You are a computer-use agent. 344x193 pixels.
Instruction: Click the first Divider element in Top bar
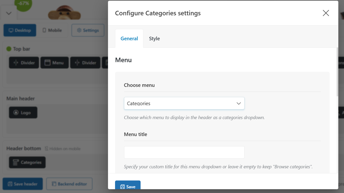(24, 63)
